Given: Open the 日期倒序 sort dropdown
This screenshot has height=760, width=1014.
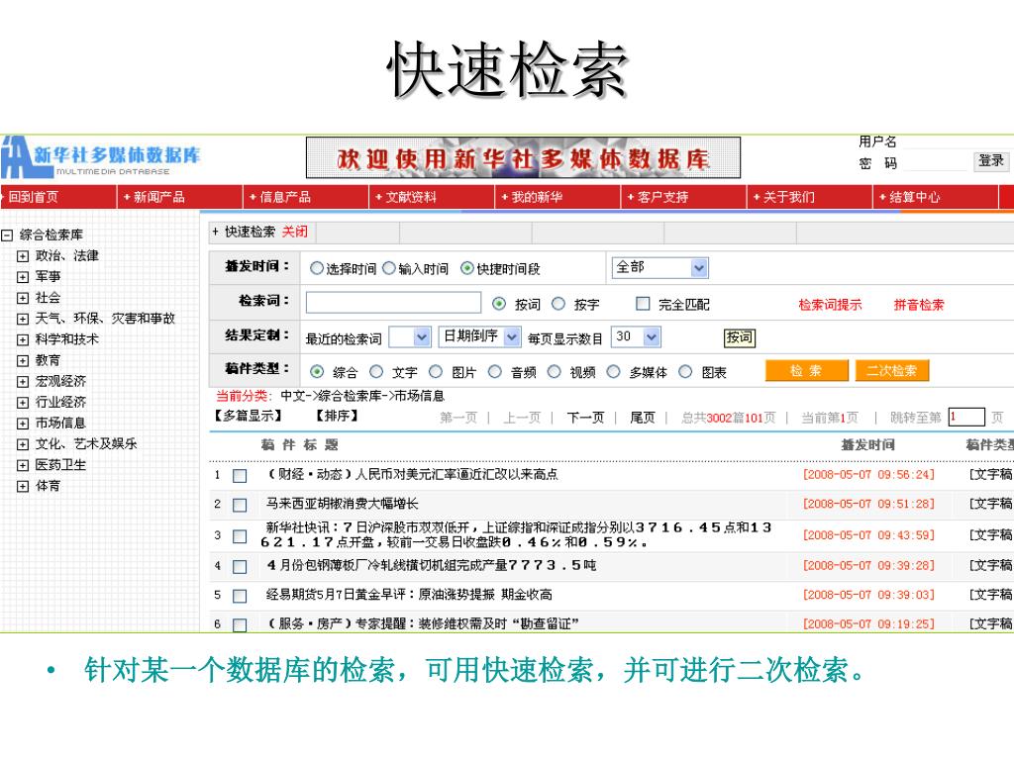Looking at the screenshot, I should 479,336.
